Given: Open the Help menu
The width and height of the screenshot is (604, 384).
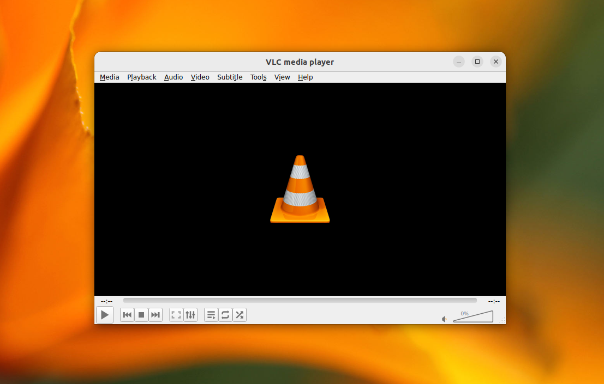Looking at the screenshot, I should point(305,77).
